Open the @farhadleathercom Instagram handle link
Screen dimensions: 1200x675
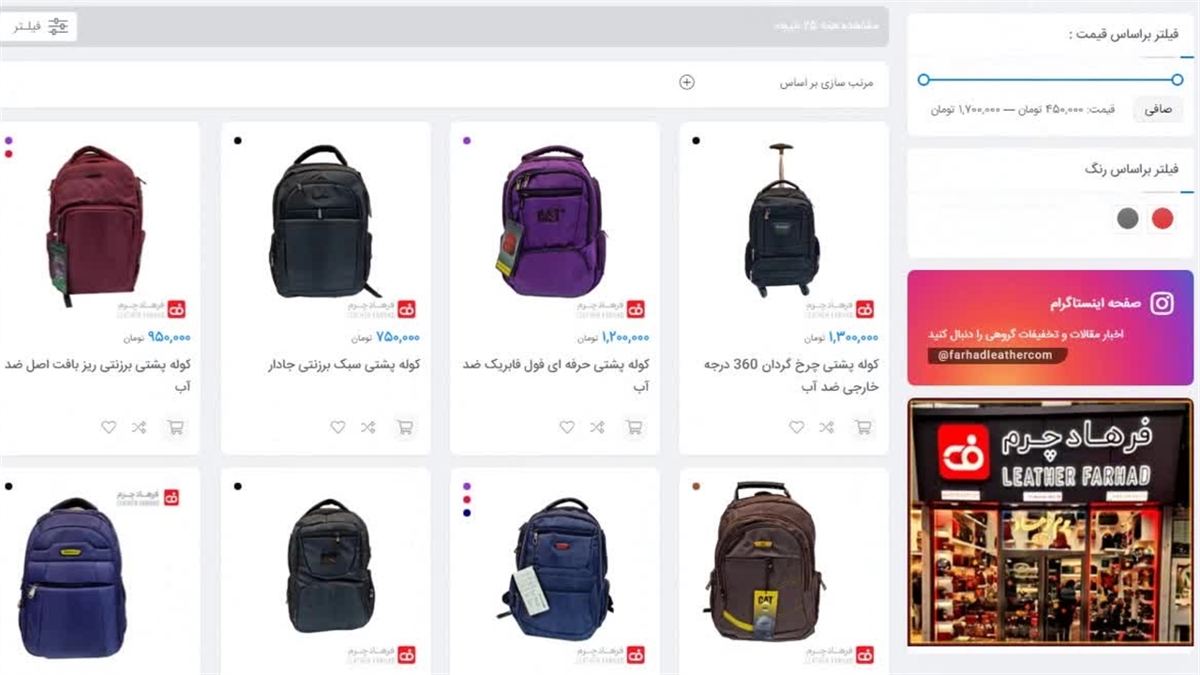[996, 355]
